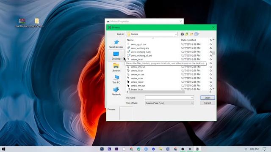Viewport: 271px width, 152px height.
Task: Show hidden system tray icons
Action: tap(246, 149)
